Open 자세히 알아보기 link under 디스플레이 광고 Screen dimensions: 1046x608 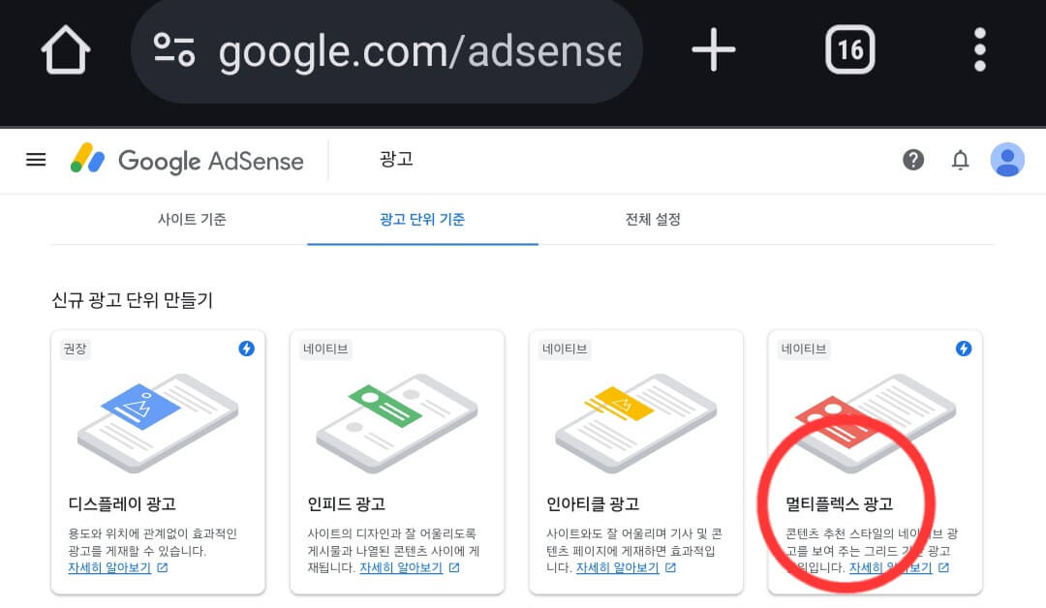coord(109,568)
